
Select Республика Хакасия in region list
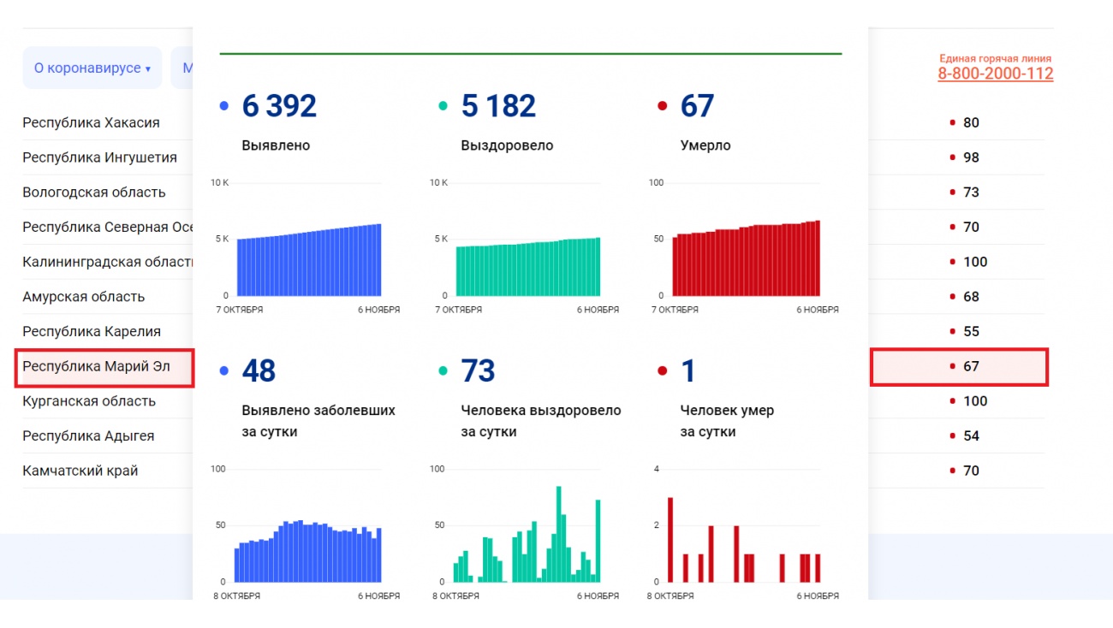point(91,122)
